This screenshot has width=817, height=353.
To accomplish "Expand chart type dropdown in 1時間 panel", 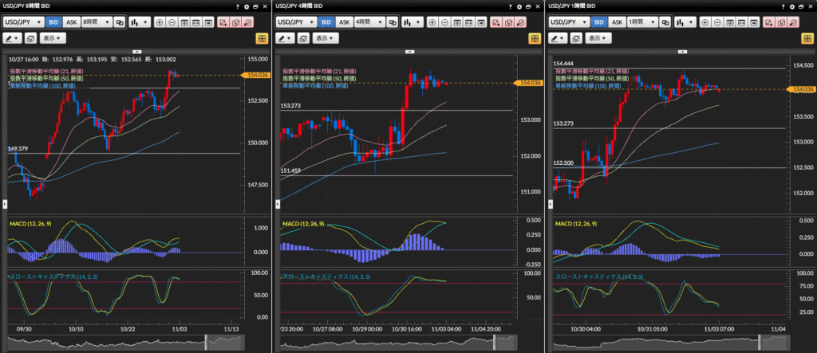I will 685,22.
